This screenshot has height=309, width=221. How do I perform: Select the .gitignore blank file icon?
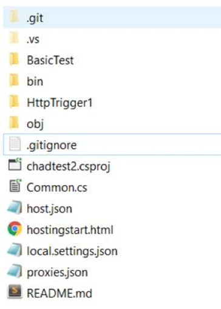(x=15, y=144)
